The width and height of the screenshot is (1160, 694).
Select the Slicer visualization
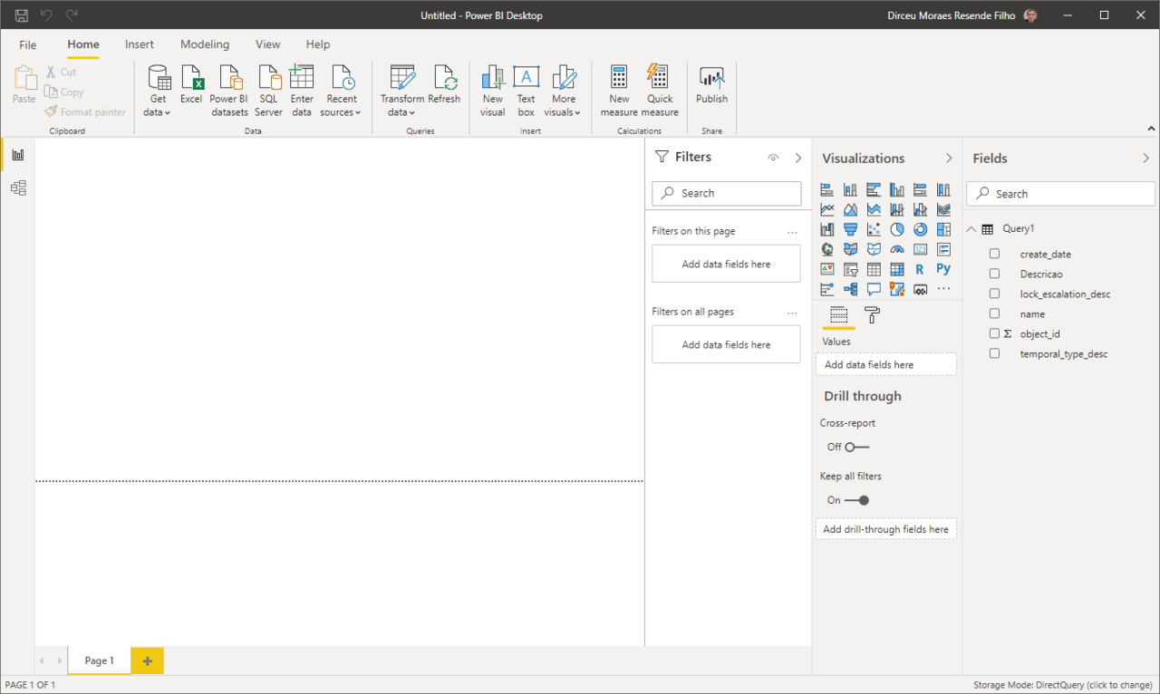(x=850, y=268)
